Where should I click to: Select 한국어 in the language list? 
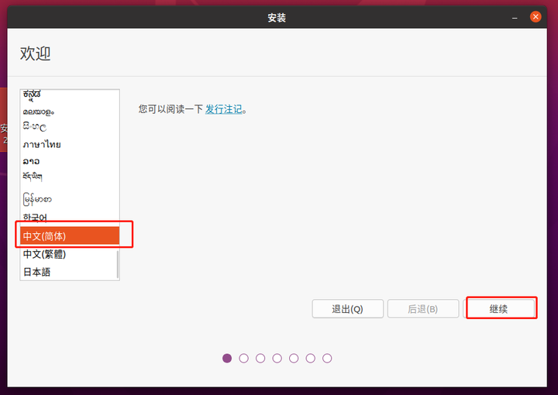[x=70, y=217]
